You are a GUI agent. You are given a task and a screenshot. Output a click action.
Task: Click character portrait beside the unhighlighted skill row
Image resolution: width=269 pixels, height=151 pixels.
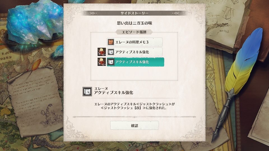click(x=101, y=52)
